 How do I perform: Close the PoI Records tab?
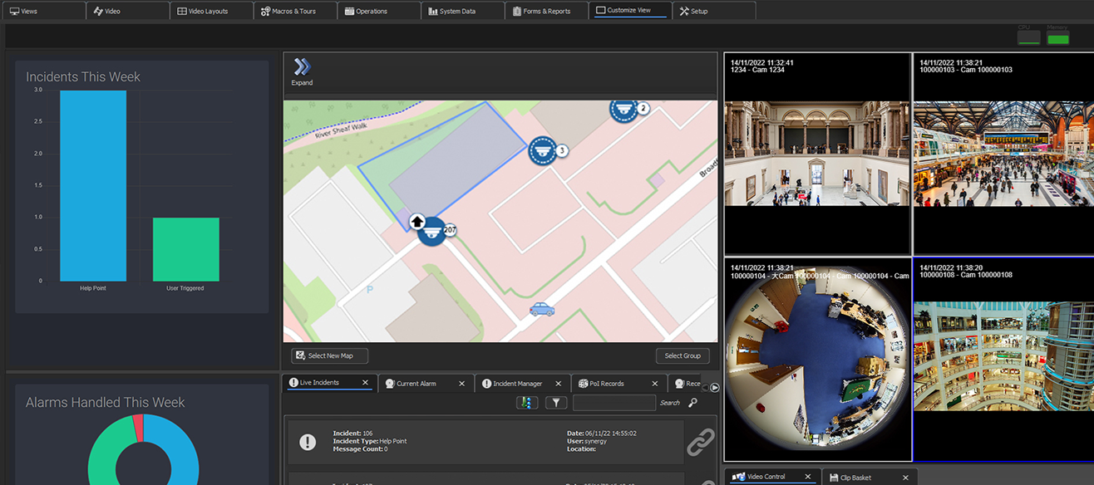(x=655, y=384)
